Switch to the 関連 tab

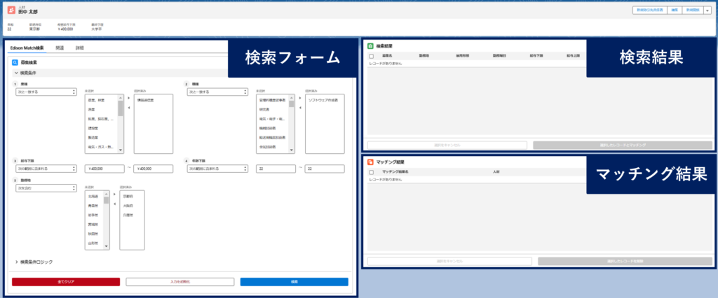pos(60,48)
